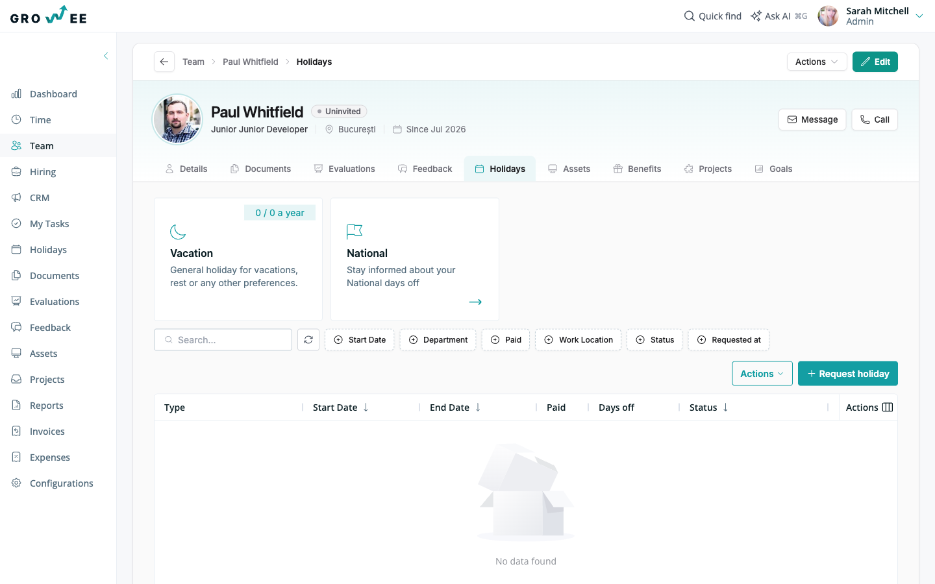Click the back arrow button
Screen dimensions: 935x584
164,62
